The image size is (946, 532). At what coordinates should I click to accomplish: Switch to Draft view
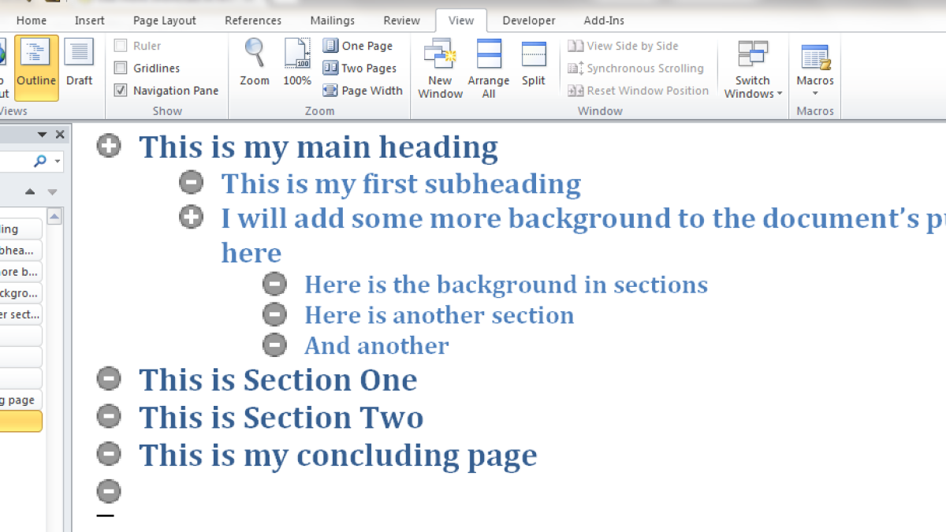pyautogui.click(x=79, y=61)
